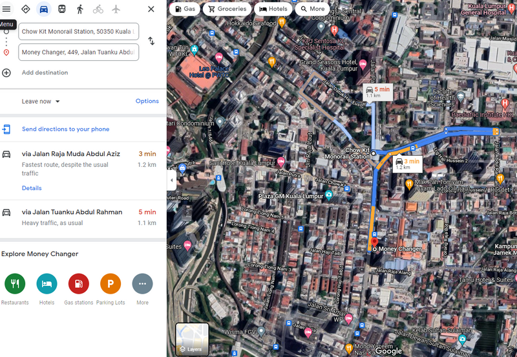Select Flights travel mode
517x357 pixels.
(116, 9)
